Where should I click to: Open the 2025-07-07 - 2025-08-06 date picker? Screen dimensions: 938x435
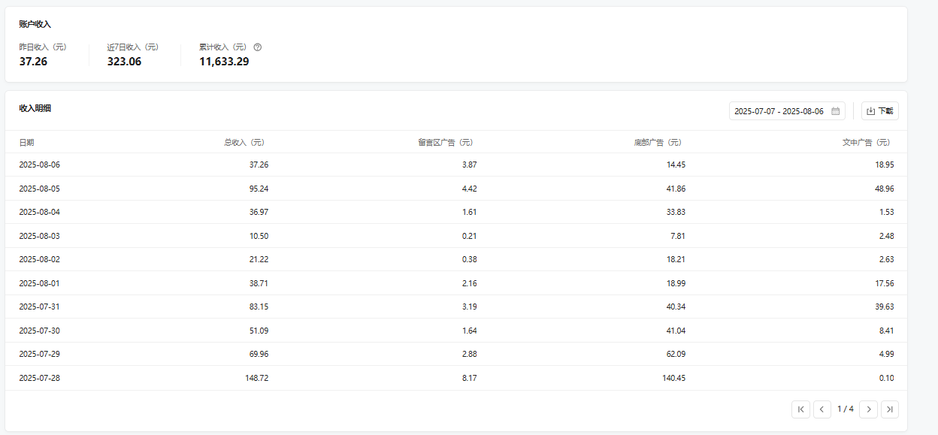coord(787,111)
